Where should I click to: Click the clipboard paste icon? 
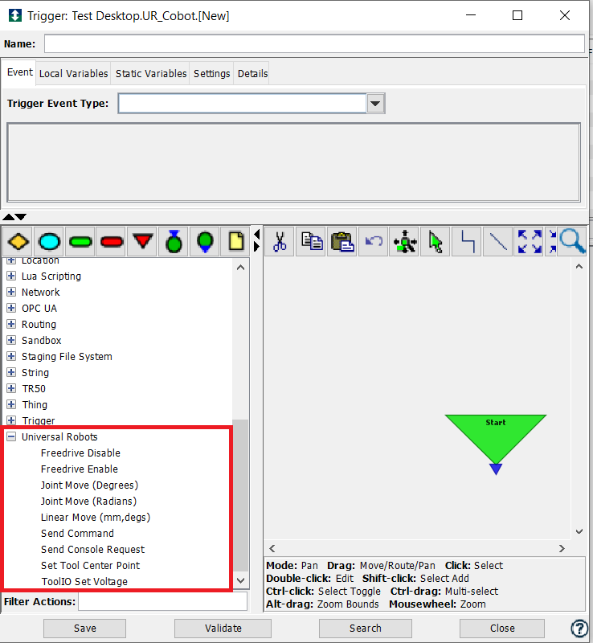[x=342, y=241]
